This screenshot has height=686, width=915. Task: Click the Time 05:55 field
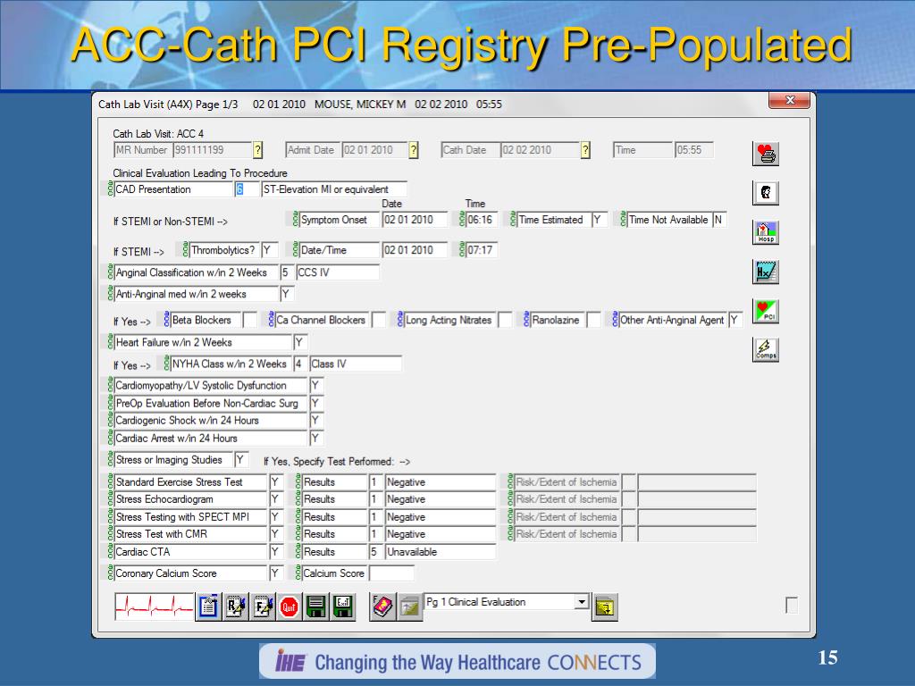pos(693,150)
